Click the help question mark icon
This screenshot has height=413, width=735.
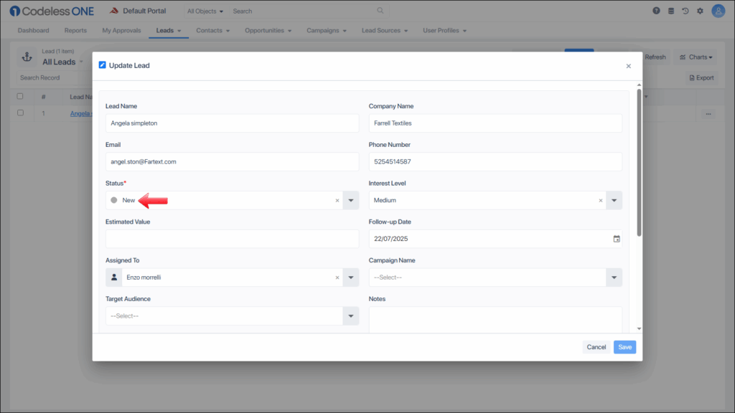point(656,11)
